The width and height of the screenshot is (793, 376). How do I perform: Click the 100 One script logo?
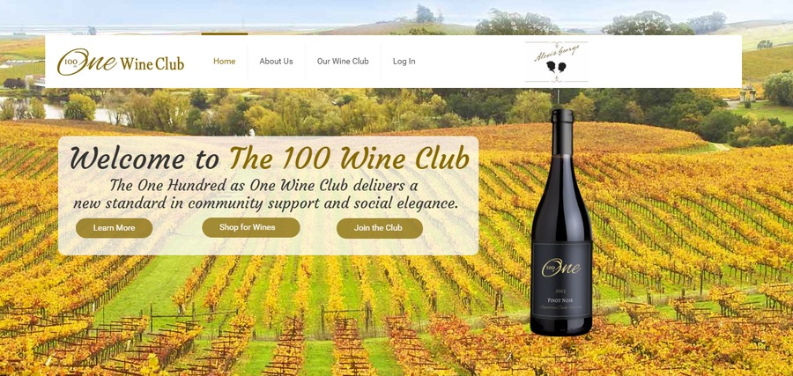pos(87,62)
